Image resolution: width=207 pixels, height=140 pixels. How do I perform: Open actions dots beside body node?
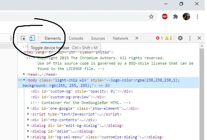pyautogui.click(x=20, y=80)
